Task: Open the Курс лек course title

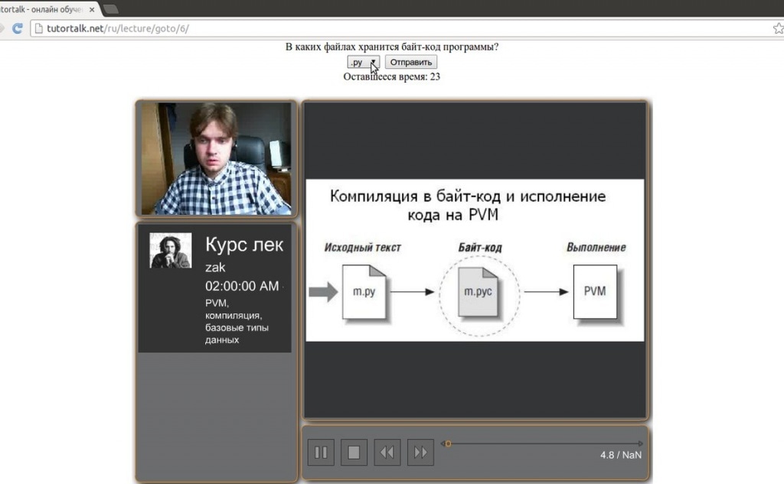Action: (x=243, y=245)
